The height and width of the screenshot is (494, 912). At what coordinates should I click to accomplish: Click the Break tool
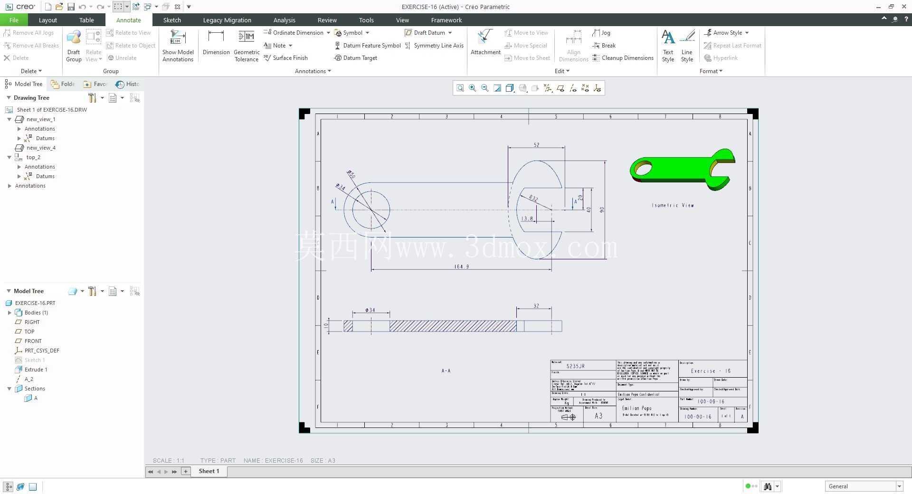[604, 46]
